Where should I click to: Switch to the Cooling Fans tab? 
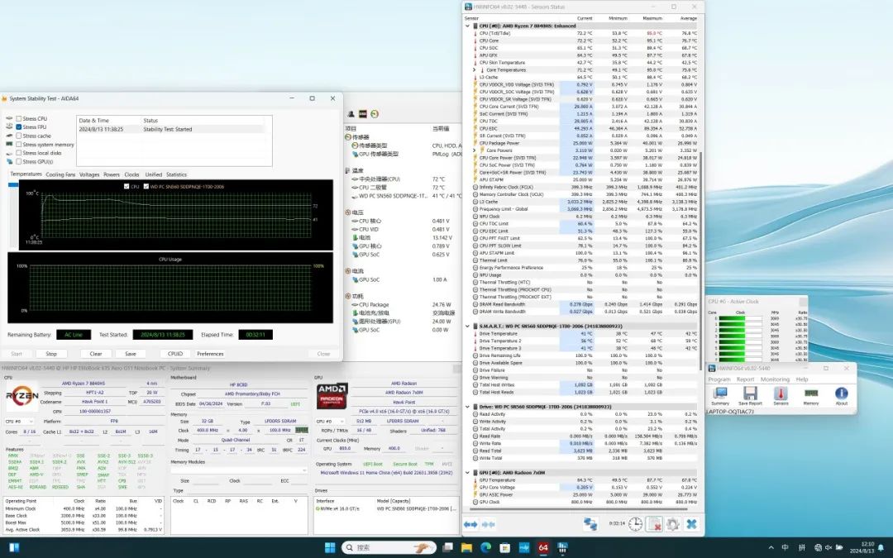click(60, 174)
